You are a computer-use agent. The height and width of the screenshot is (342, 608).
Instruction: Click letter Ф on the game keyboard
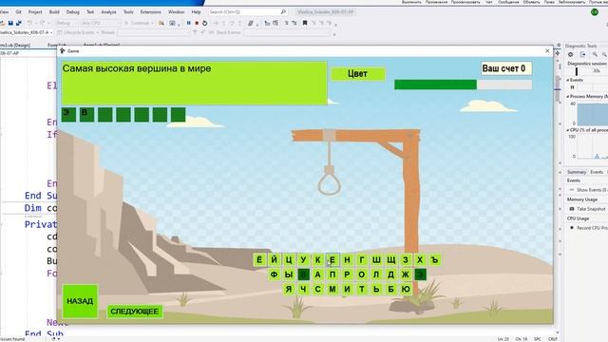[x=274, y=275]
